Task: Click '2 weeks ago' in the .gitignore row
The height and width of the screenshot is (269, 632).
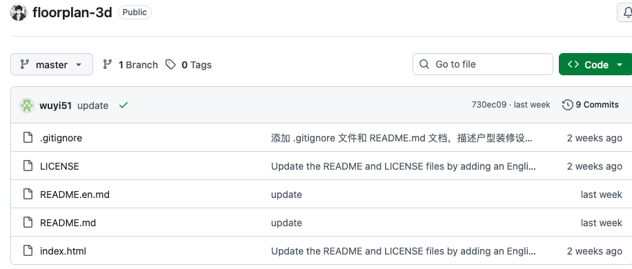Action: click(x=595, y=138)
